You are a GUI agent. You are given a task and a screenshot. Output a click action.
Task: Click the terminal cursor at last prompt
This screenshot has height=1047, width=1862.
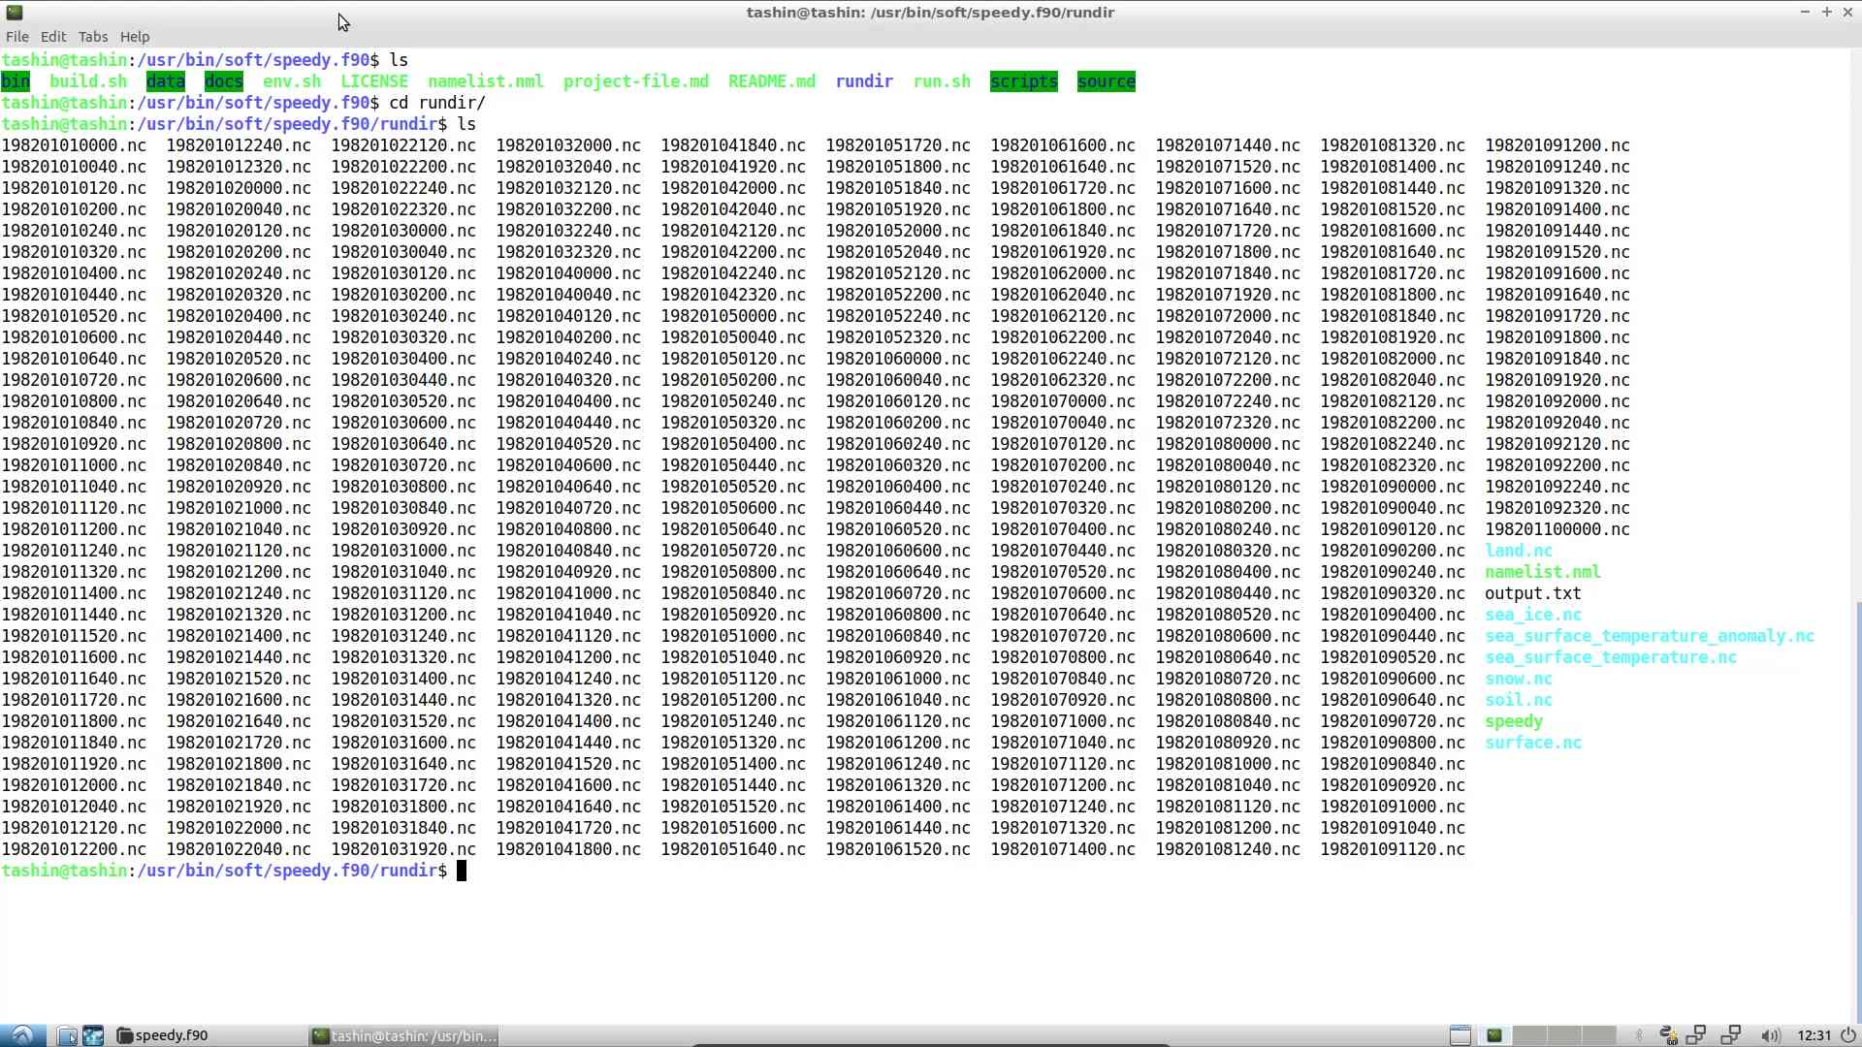[462, 871]
